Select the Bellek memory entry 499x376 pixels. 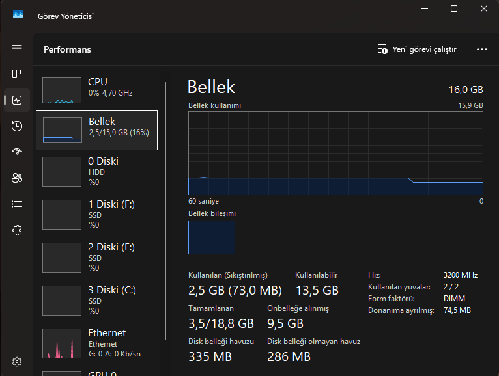(x=96, y=129)
